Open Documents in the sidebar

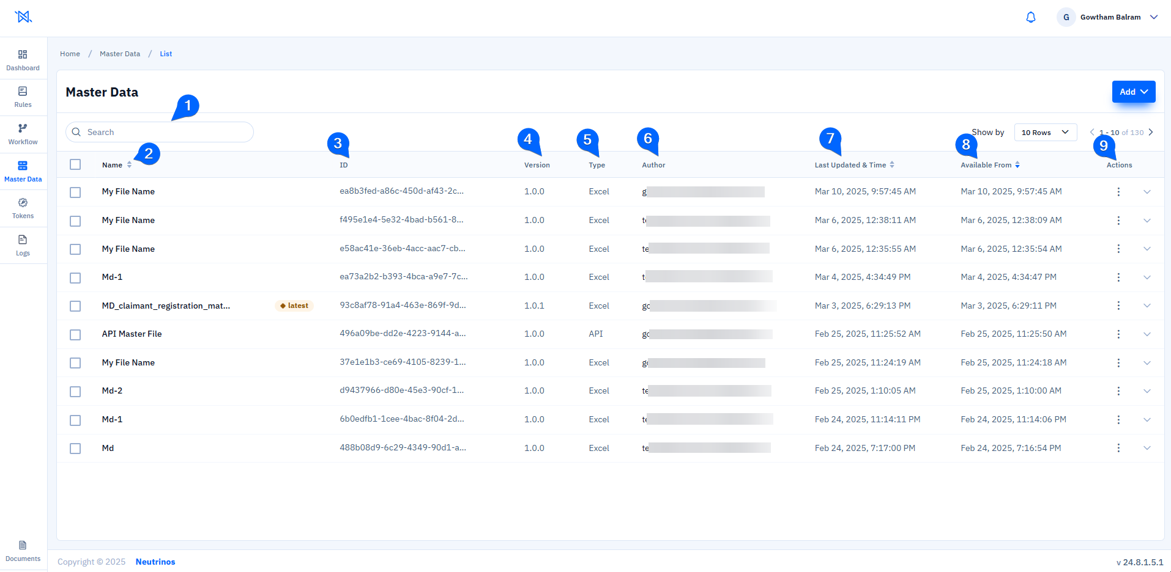[23, 551]
